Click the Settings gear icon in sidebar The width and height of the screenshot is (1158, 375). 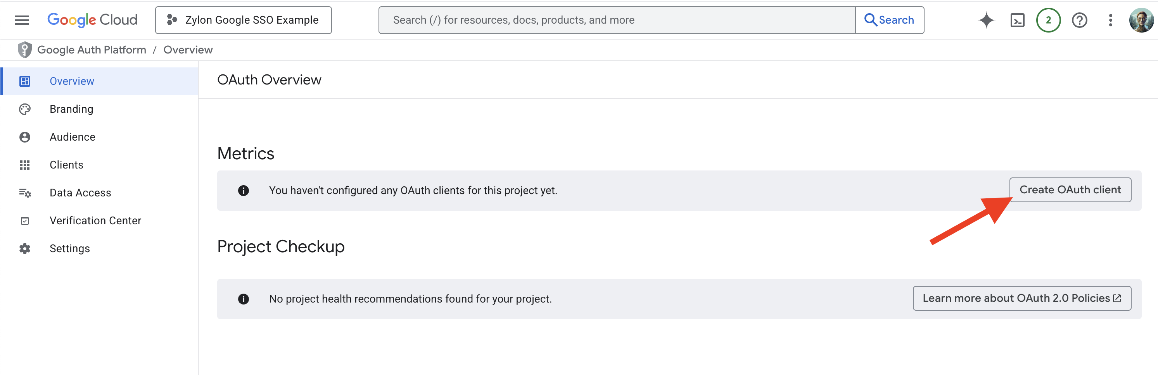(x=24, y=248)
